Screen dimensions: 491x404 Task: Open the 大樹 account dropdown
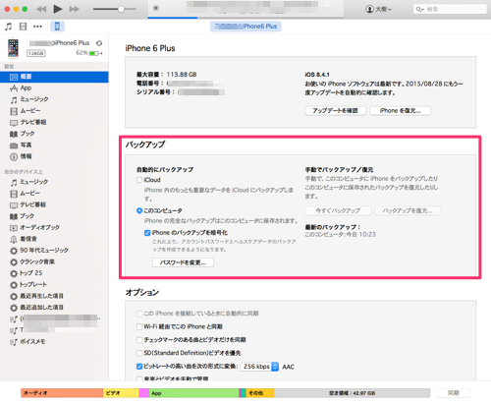379,9
